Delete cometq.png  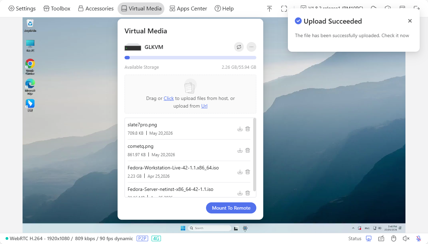click(248, 150)
